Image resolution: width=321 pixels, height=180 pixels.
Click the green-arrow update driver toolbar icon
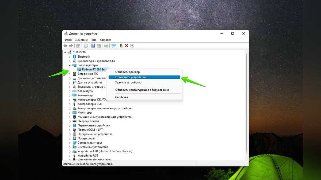point(121,46)
